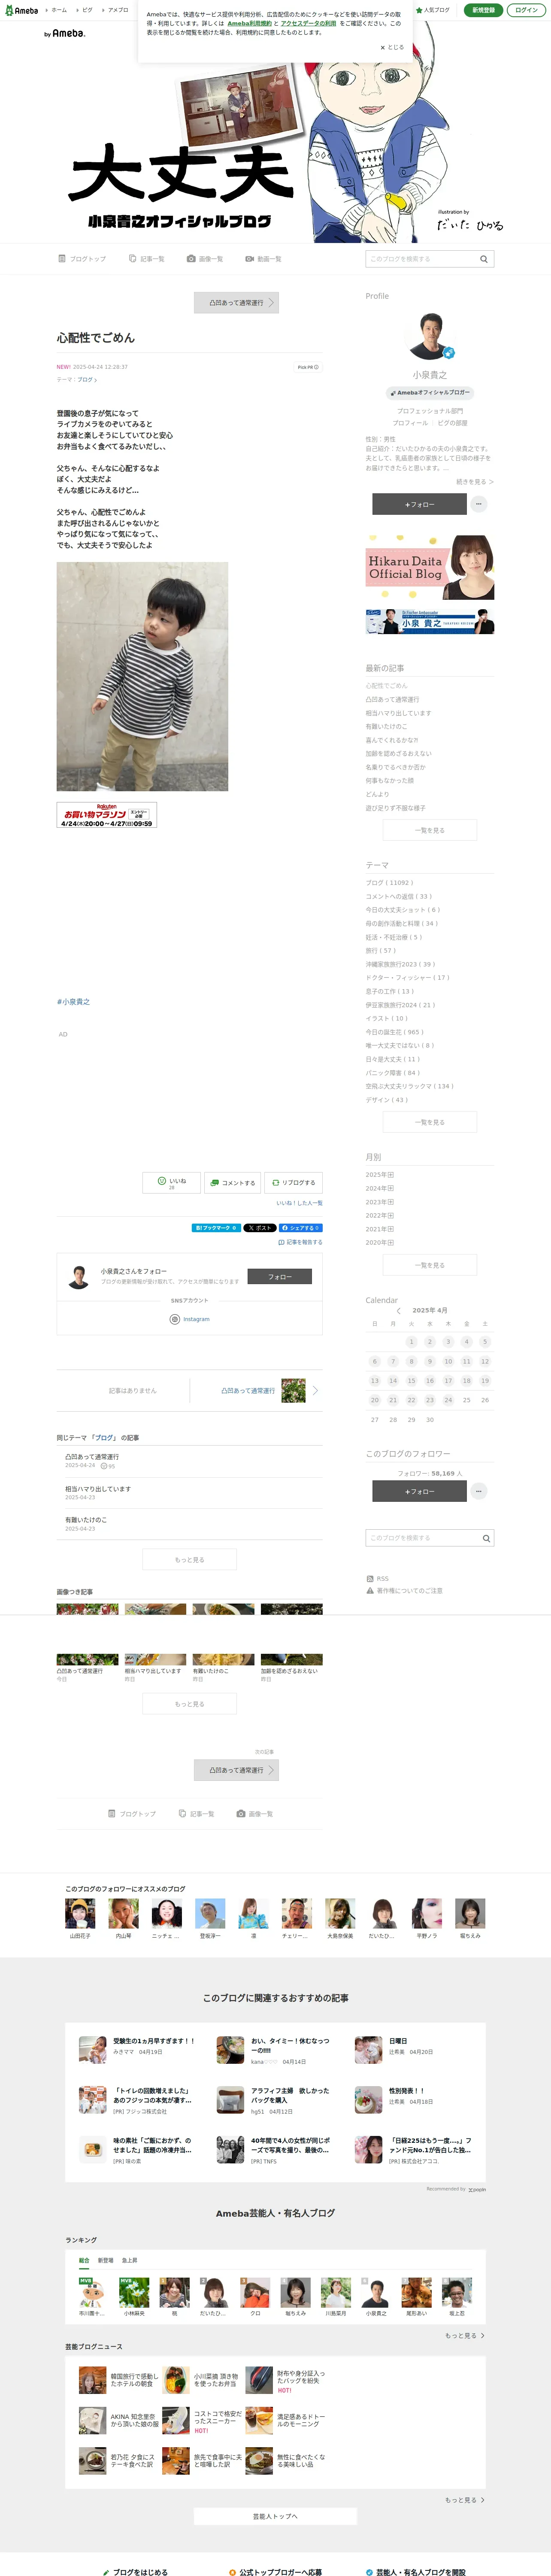Click the リブログする button
This screenshot has height=2576, width=551.
293,1182
